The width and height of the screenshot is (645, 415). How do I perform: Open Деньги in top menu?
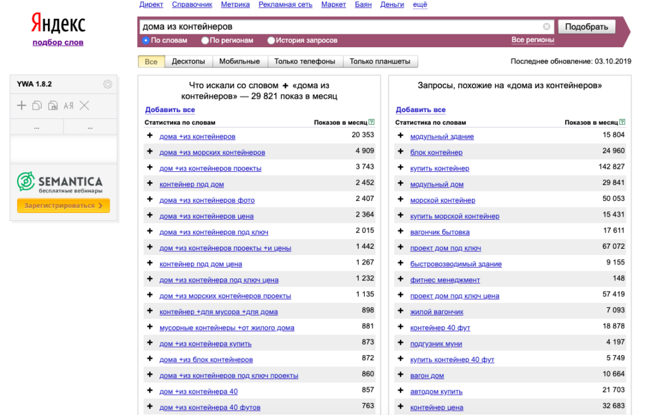[392, 4]
